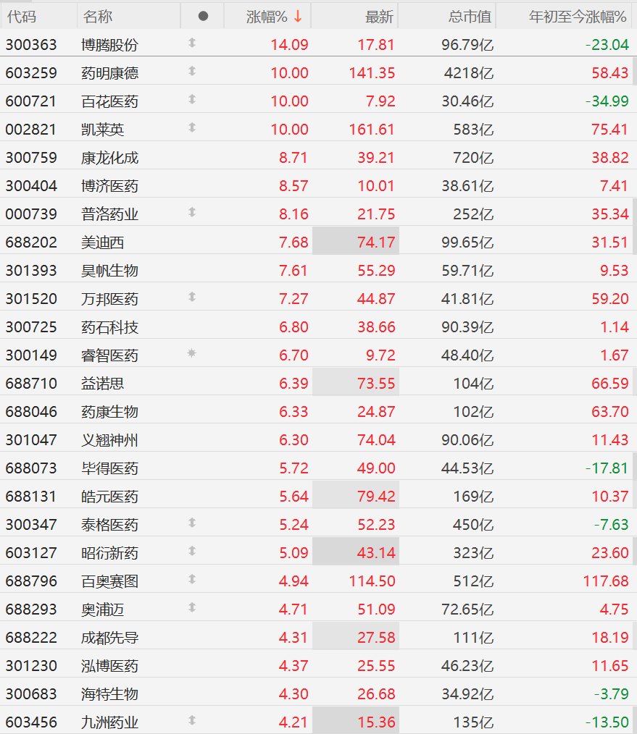
Task: Select the 康龙化成 name cell
Action: click(109, 158)
